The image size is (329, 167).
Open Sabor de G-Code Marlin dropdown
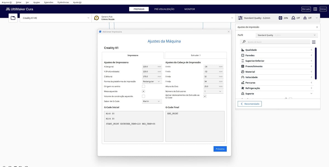pyautogui.click(x=152, y=101)
